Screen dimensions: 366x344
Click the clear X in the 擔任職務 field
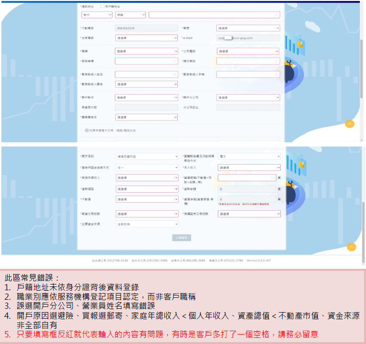[276, 61]
